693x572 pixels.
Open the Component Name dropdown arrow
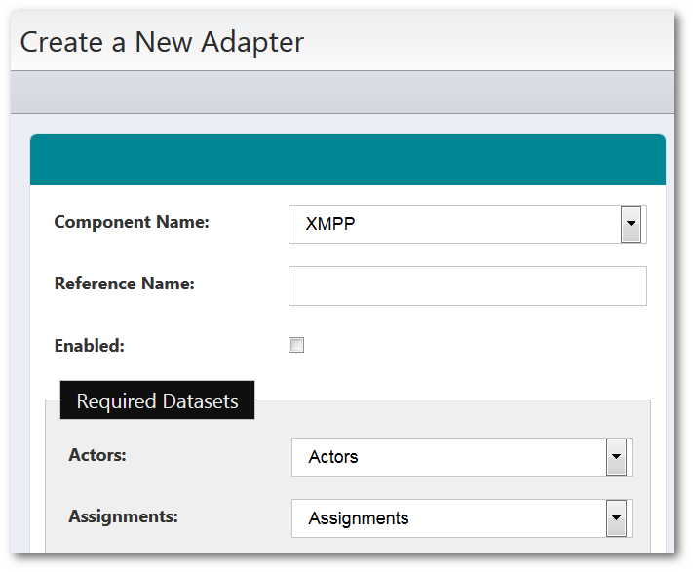tap(631, 224)
